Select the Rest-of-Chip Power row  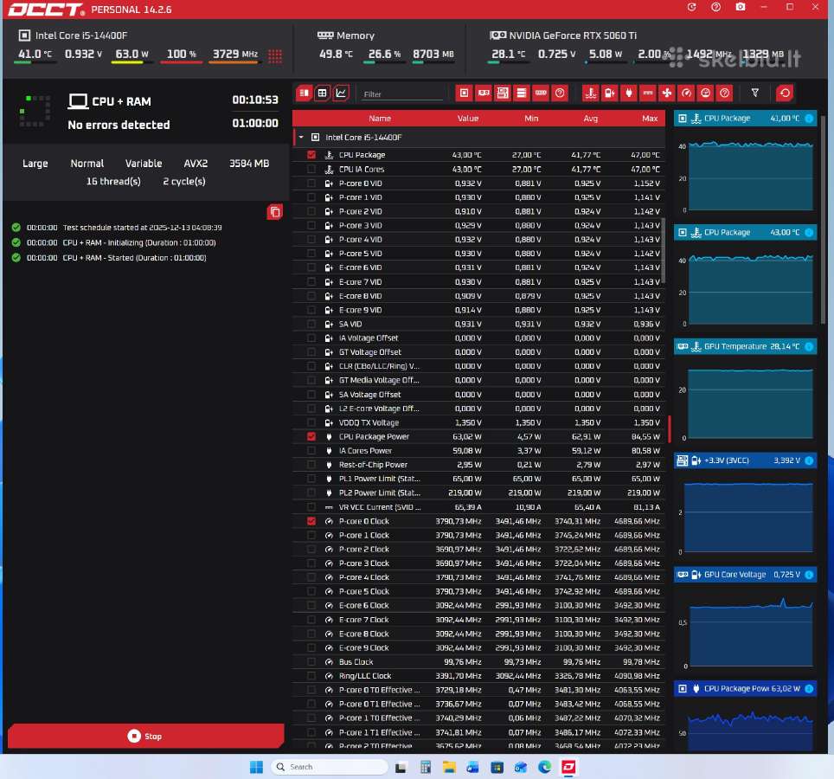tap(478, 465)
